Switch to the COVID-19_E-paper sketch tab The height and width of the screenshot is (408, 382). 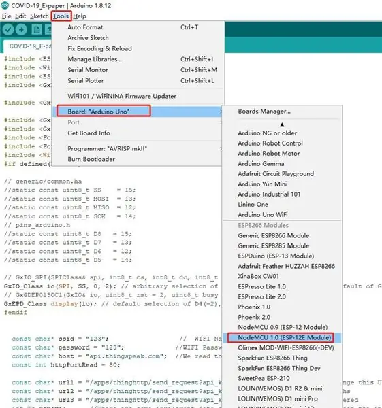point(29,46)
